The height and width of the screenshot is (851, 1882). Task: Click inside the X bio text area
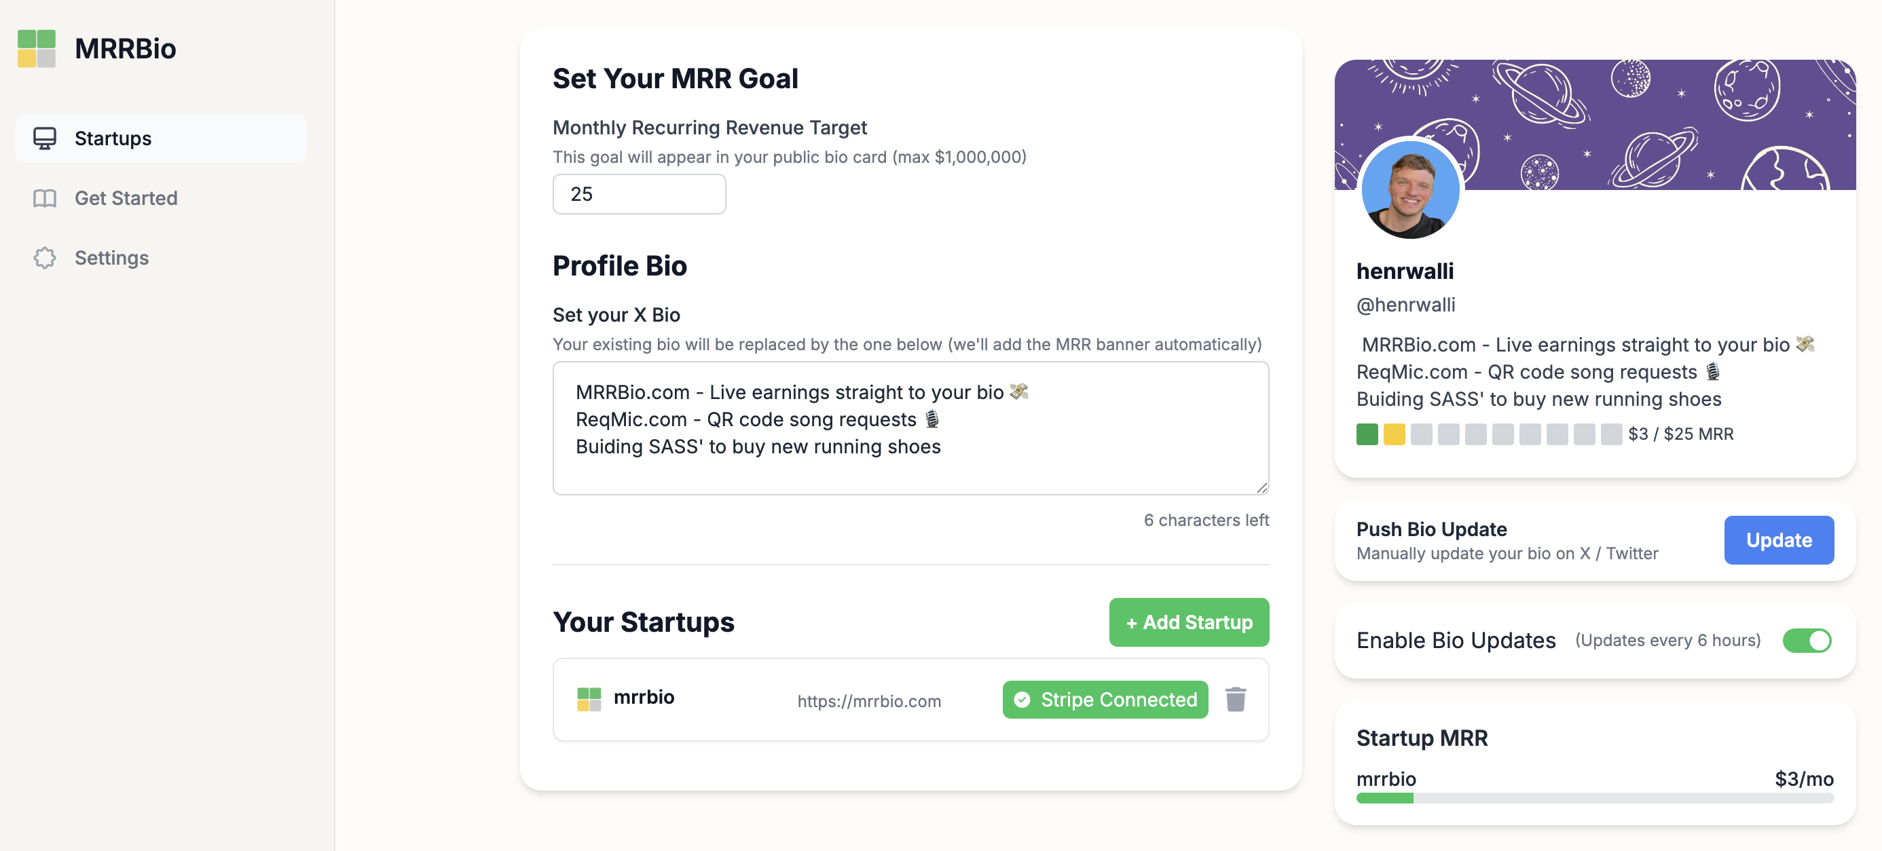(910, 428)
